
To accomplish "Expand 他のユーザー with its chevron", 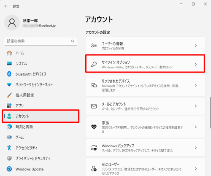I will (x=196, y=168).
